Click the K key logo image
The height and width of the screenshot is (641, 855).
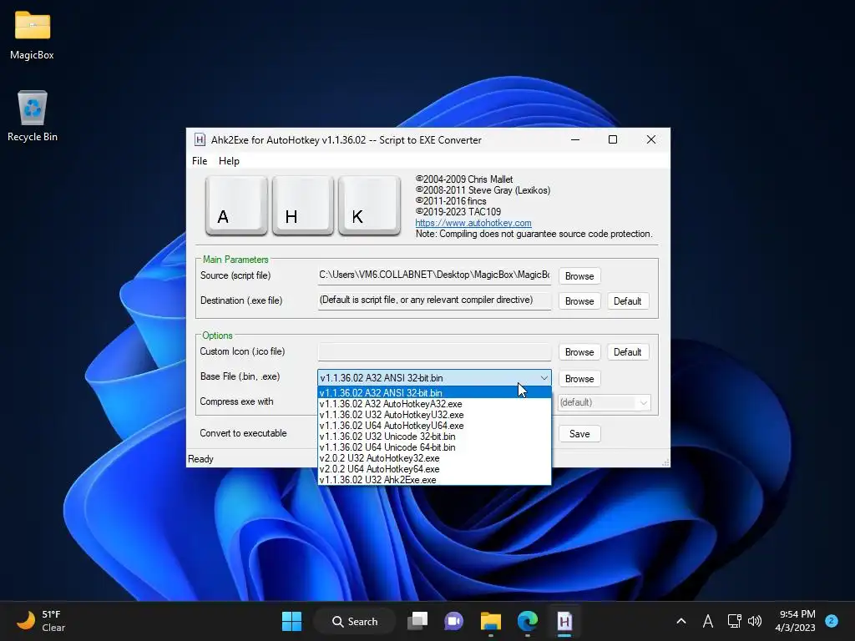[370, 206]
